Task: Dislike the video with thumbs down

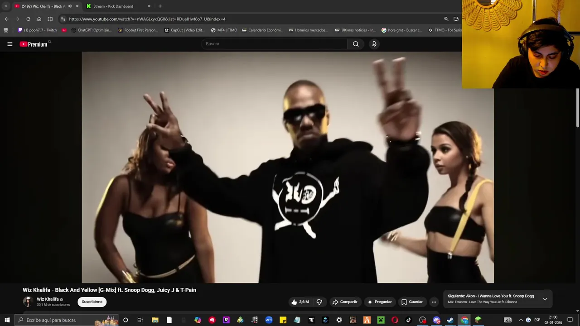Action: 319,302
